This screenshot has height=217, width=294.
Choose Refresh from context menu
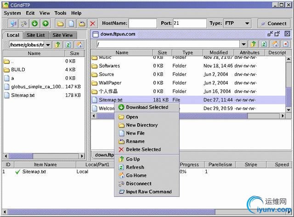point(147,167)
